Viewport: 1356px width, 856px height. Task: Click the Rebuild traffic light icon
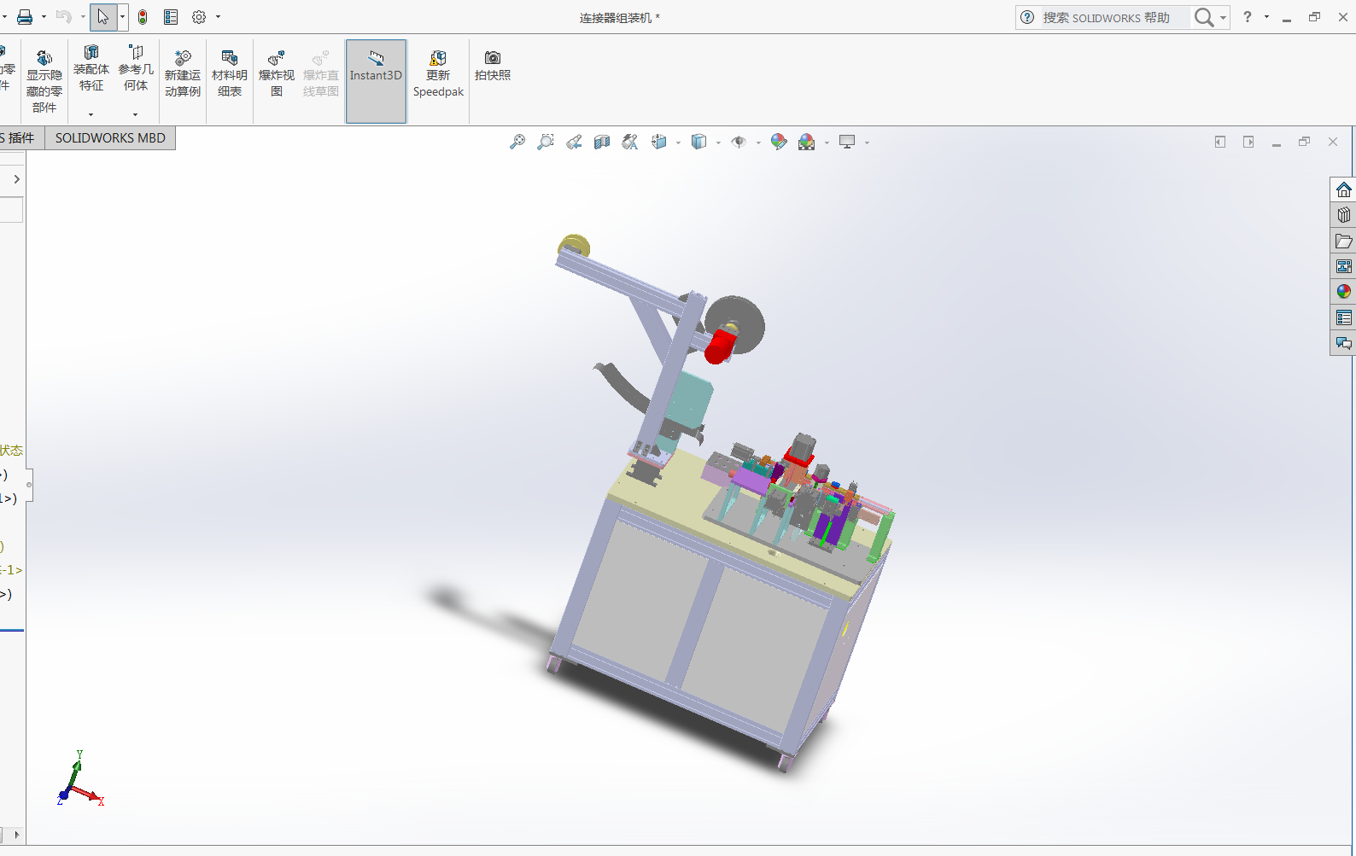tap(143, 17)
